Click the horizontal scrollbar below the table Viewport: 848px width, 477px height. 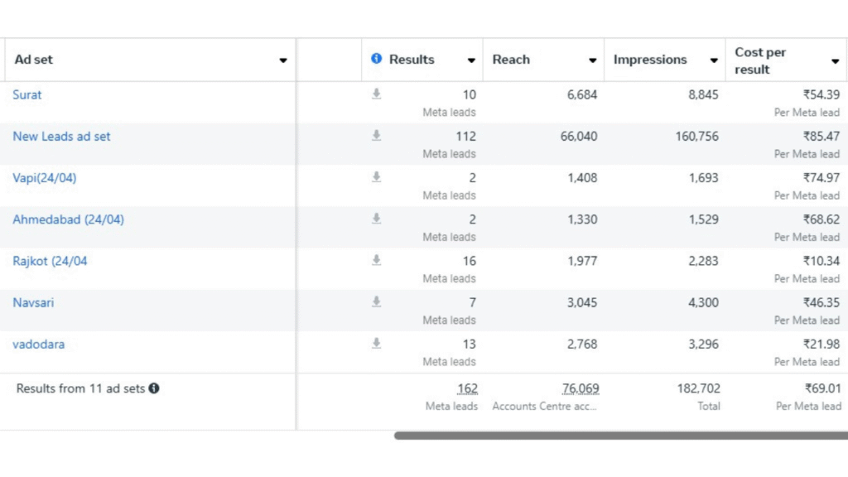[x=621, y=435]
